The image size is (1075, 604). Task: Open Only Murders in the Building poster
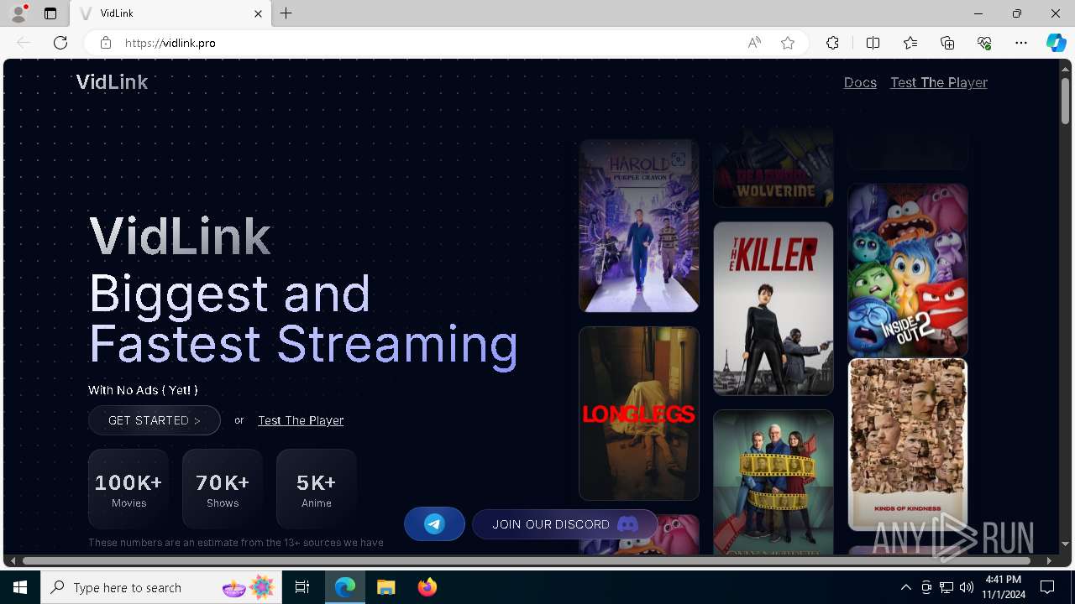point(773,482)
